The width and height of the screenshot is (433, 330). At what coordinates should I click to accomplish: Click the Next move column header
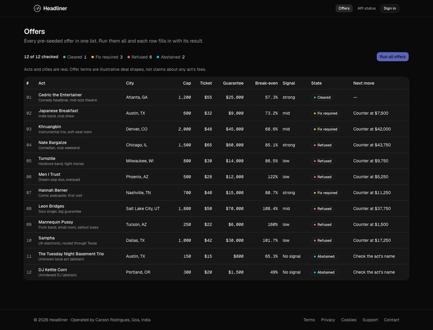[363, 83]
